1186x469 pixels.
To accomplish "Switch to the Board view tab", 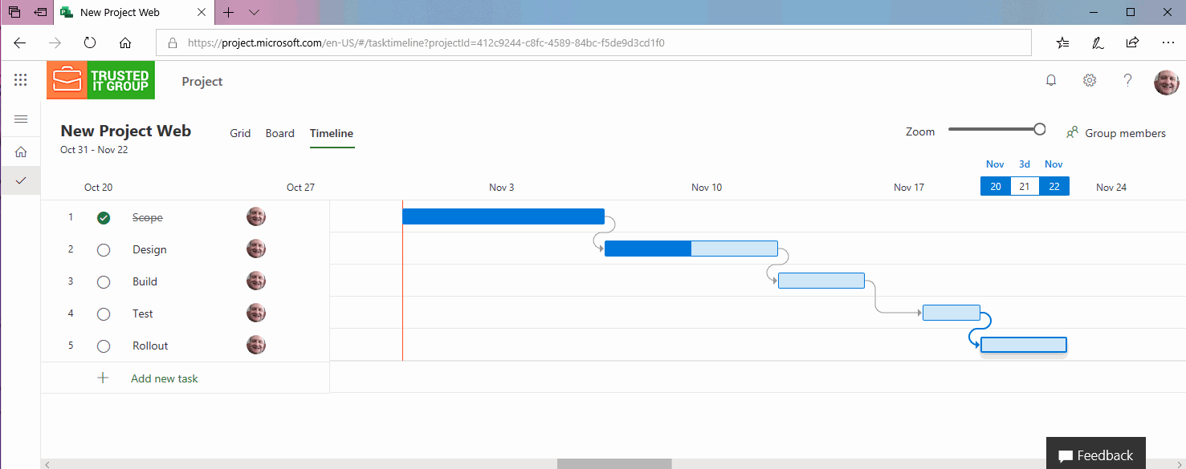I will tap(279, 133).
